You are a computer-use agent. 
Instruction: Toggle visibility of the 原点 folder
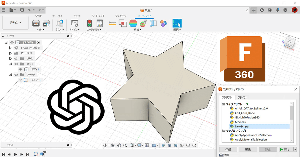[x=16, y=58]
